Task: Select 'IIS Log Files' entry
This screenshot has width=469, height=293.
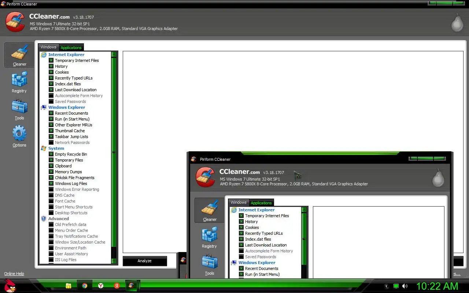Action: tap(66, 260)
